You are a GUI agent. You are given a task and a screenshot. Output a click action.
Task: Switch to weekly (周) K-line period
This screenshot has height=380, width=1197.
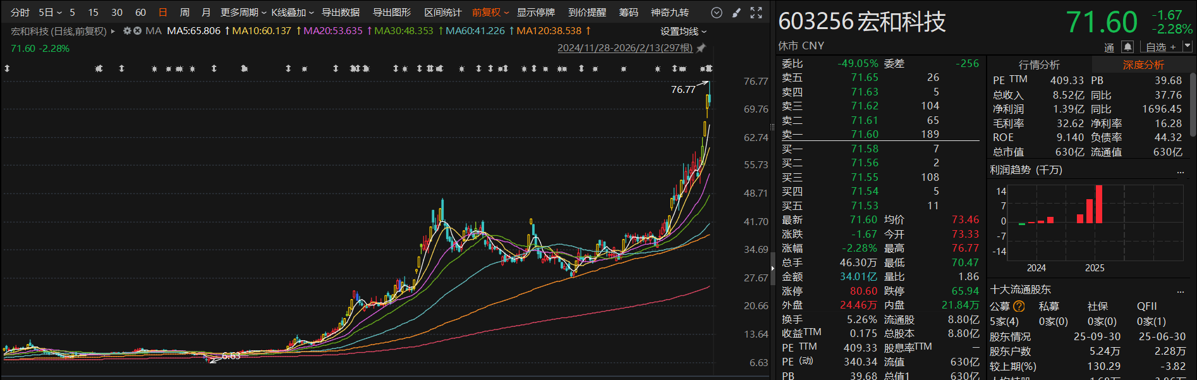pos(185,13)
